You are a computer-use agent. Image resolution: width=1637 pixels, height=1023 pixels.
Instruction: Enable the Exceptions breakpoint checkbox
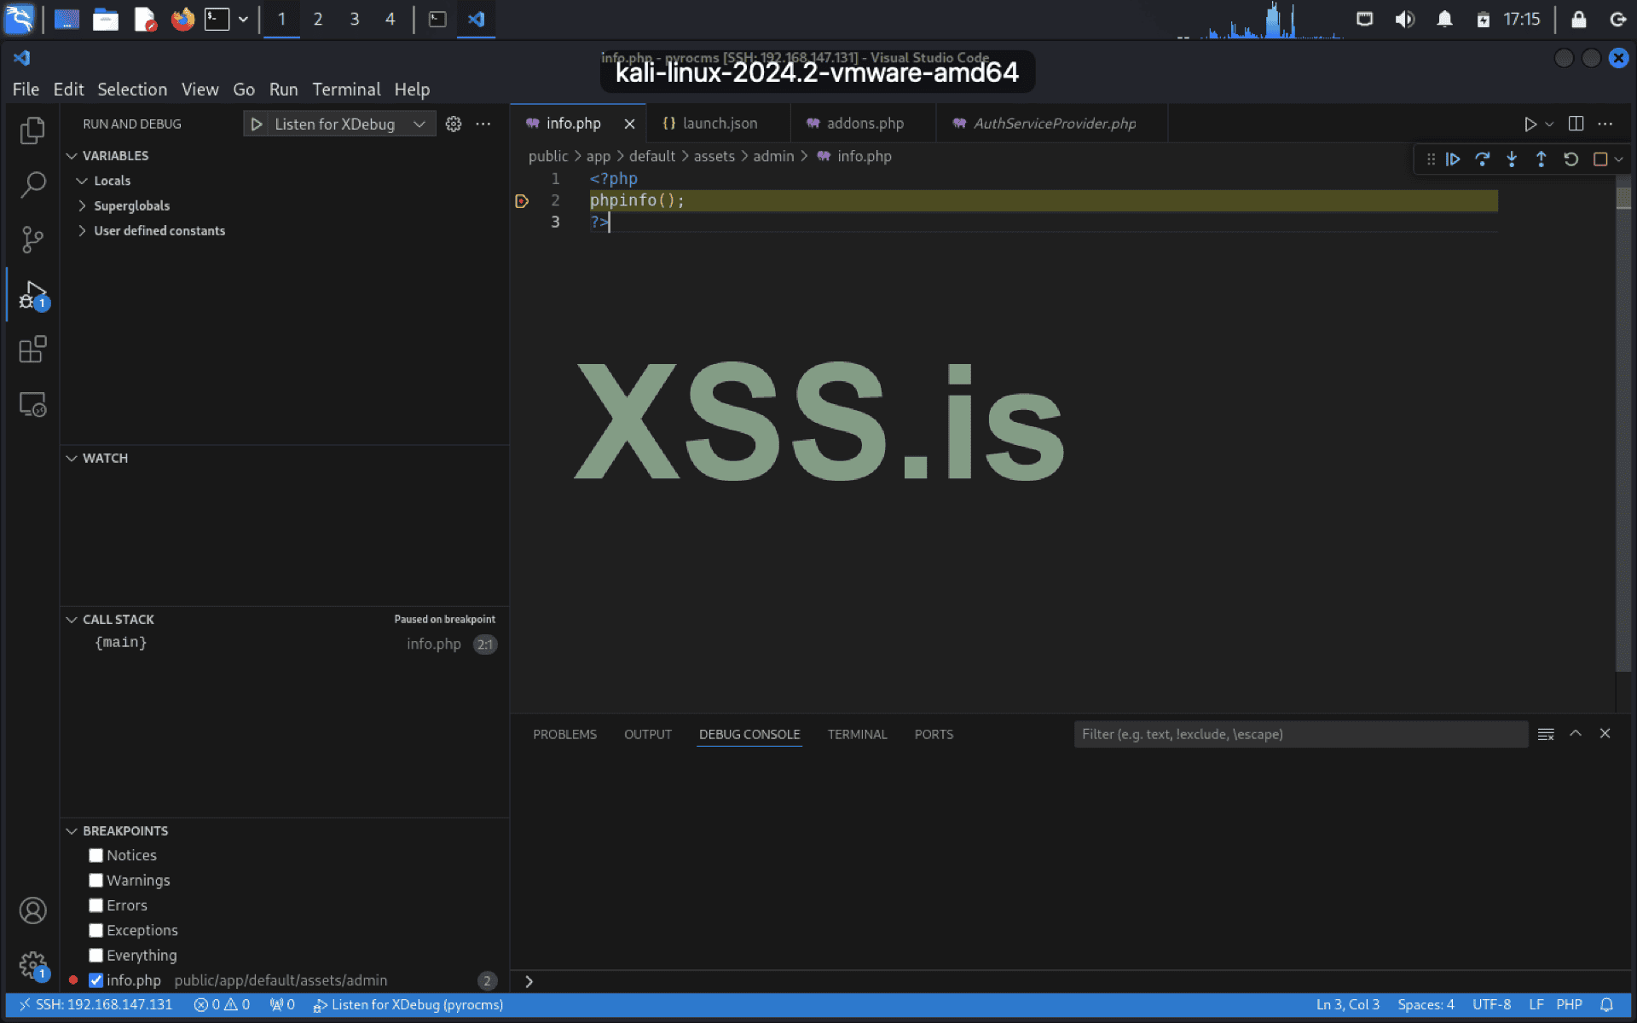(96, 930)
